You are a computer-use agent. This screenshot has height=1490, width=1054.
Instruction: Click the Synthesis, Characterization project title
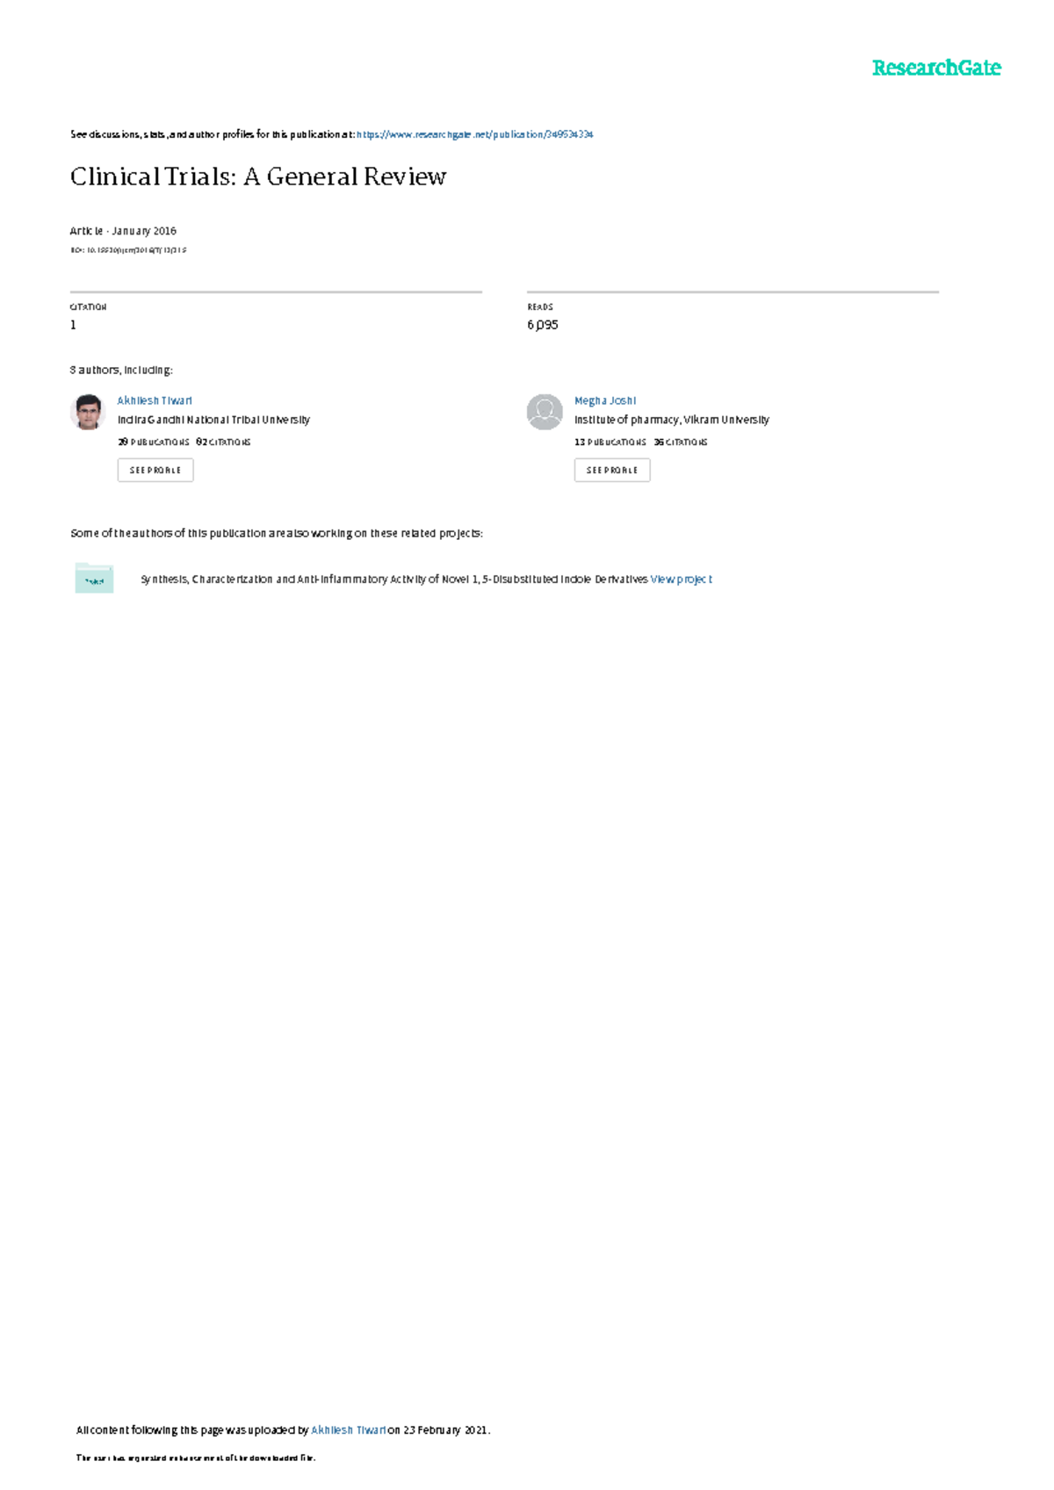point(394,579)
